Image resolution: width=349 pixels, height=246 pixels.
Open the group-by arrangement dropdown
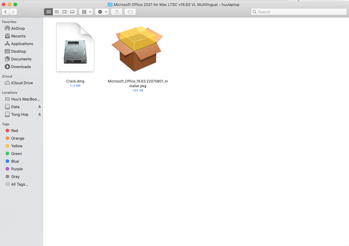point(86,12)
